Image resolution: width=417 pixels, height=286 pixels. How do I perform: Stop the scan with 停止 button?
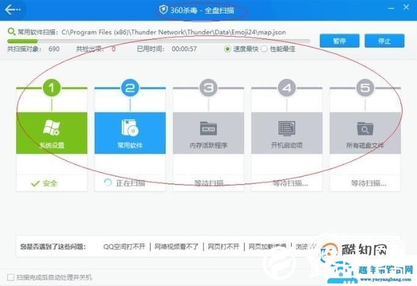(385, 41)
